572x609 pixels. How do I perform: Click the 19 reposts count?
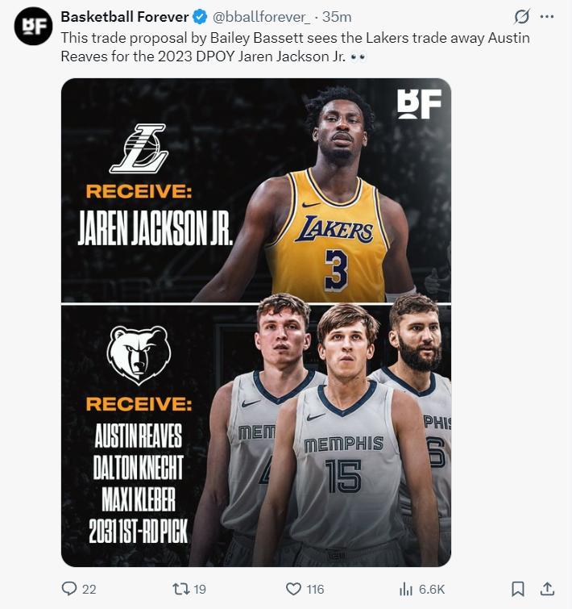pos(200,590)
